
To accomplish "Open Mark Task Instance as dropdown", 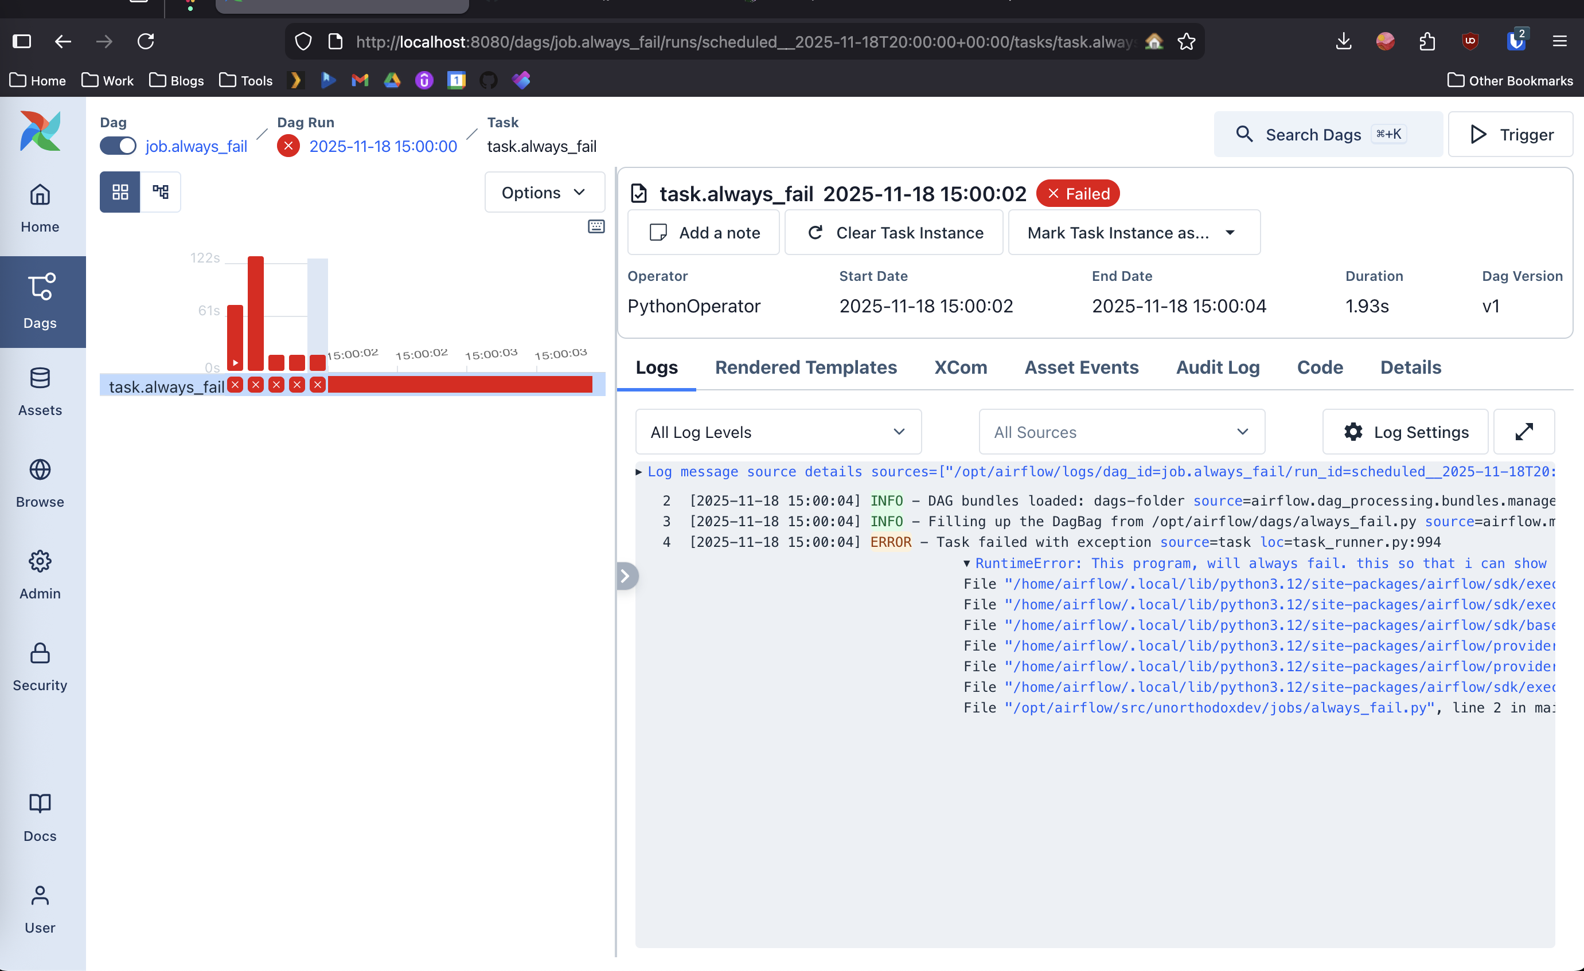I will tap(1133, 233).
